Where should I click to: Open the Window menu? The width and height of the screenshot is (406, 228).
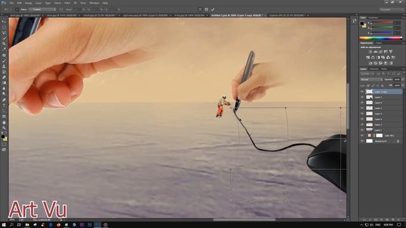point(95,3)
